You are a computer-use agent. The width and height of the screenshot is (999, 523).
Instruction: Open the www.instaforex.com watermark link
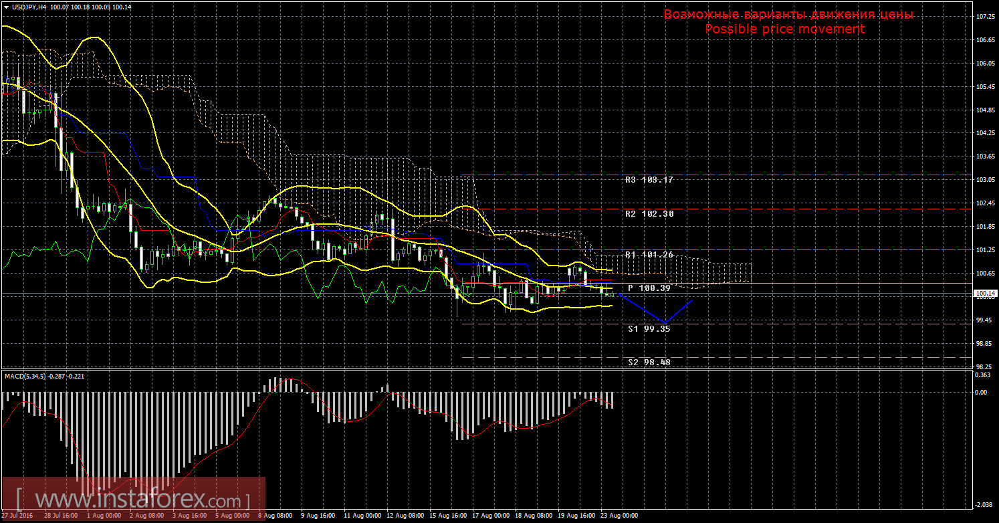tap(134, 500)
